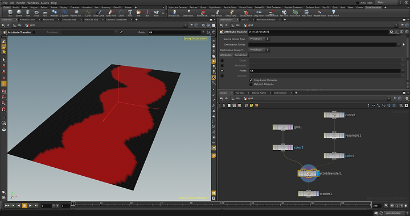Toggle Copy Local Variables checkbox
The height and width of the screenshot is (216, 410).
(x=251, y=81)
